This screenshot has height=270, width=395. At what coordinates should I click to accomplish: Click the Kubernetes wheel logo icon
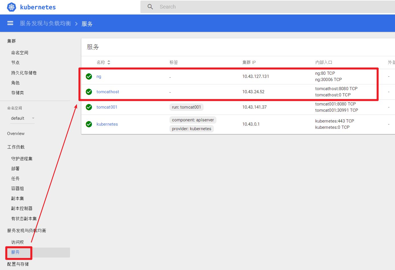(11, 7)
